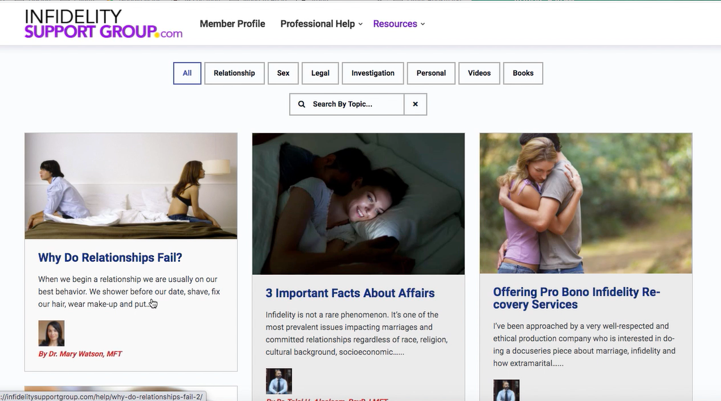Open 'Offering Pro Bono Infidelity Recovery Services' title
Viewport: 721px width, 401px height.
tap(576, 298)
